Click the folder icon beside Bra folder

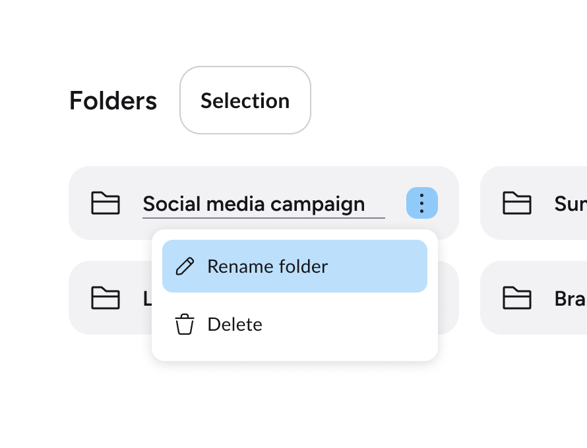click(x=518, y=298)
